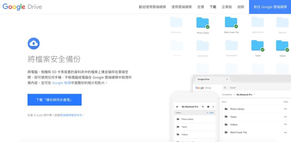Switch to grid view in phone mockup
The height and width of the screenshot is (142, 291).
coord(208,107)
